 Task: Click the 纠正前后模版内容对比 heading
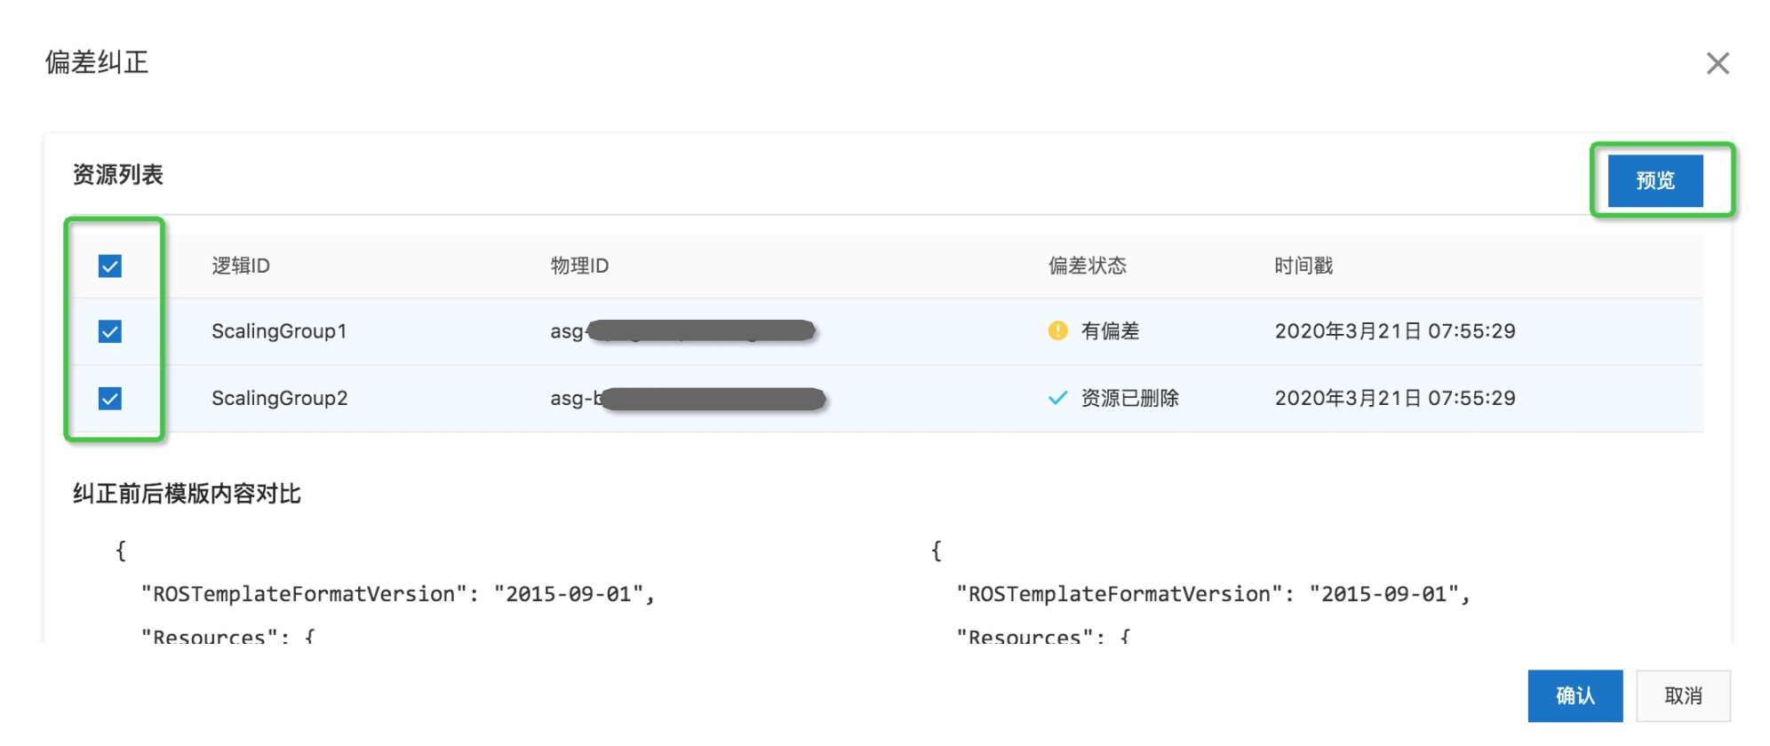187,493
